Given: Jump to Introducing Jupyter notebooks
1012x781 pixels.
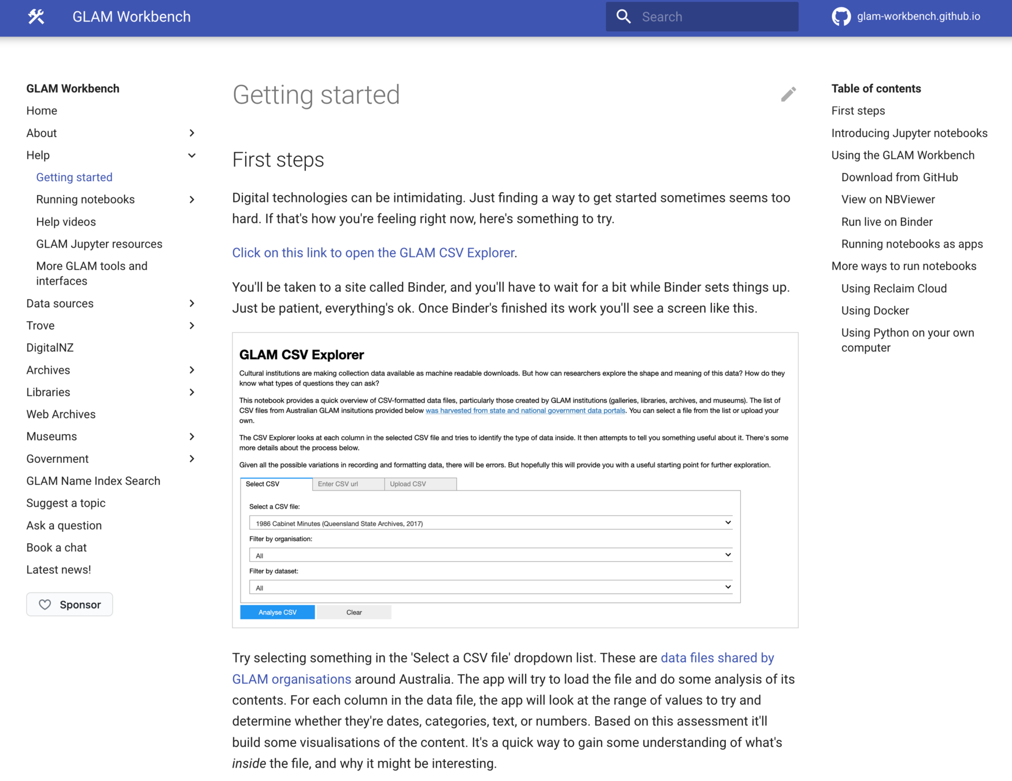Looking at the screenshot, I should coord(909,133).
